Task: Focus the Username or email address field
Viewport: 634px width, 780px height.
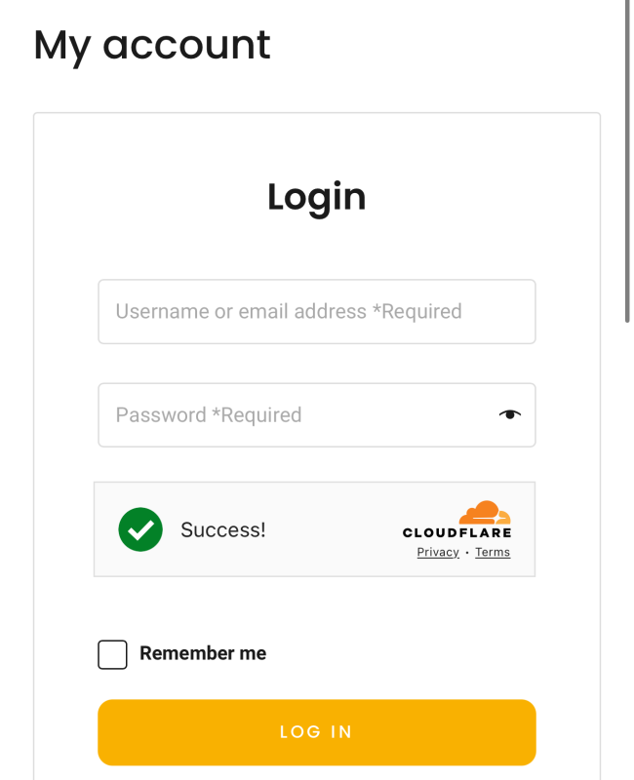Action: 316,312
